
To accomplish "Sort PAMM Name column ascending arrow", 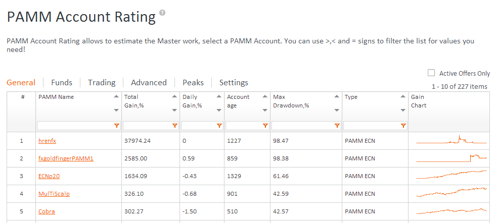I will point(117,97).
